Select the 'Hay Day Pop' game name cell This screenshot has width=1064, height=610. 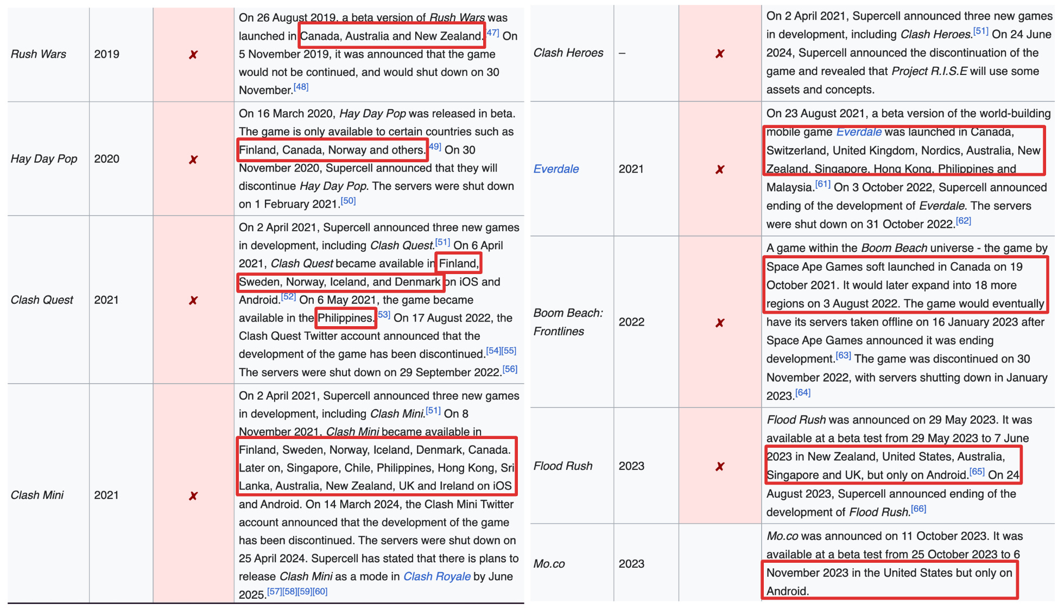pos(48,158)
